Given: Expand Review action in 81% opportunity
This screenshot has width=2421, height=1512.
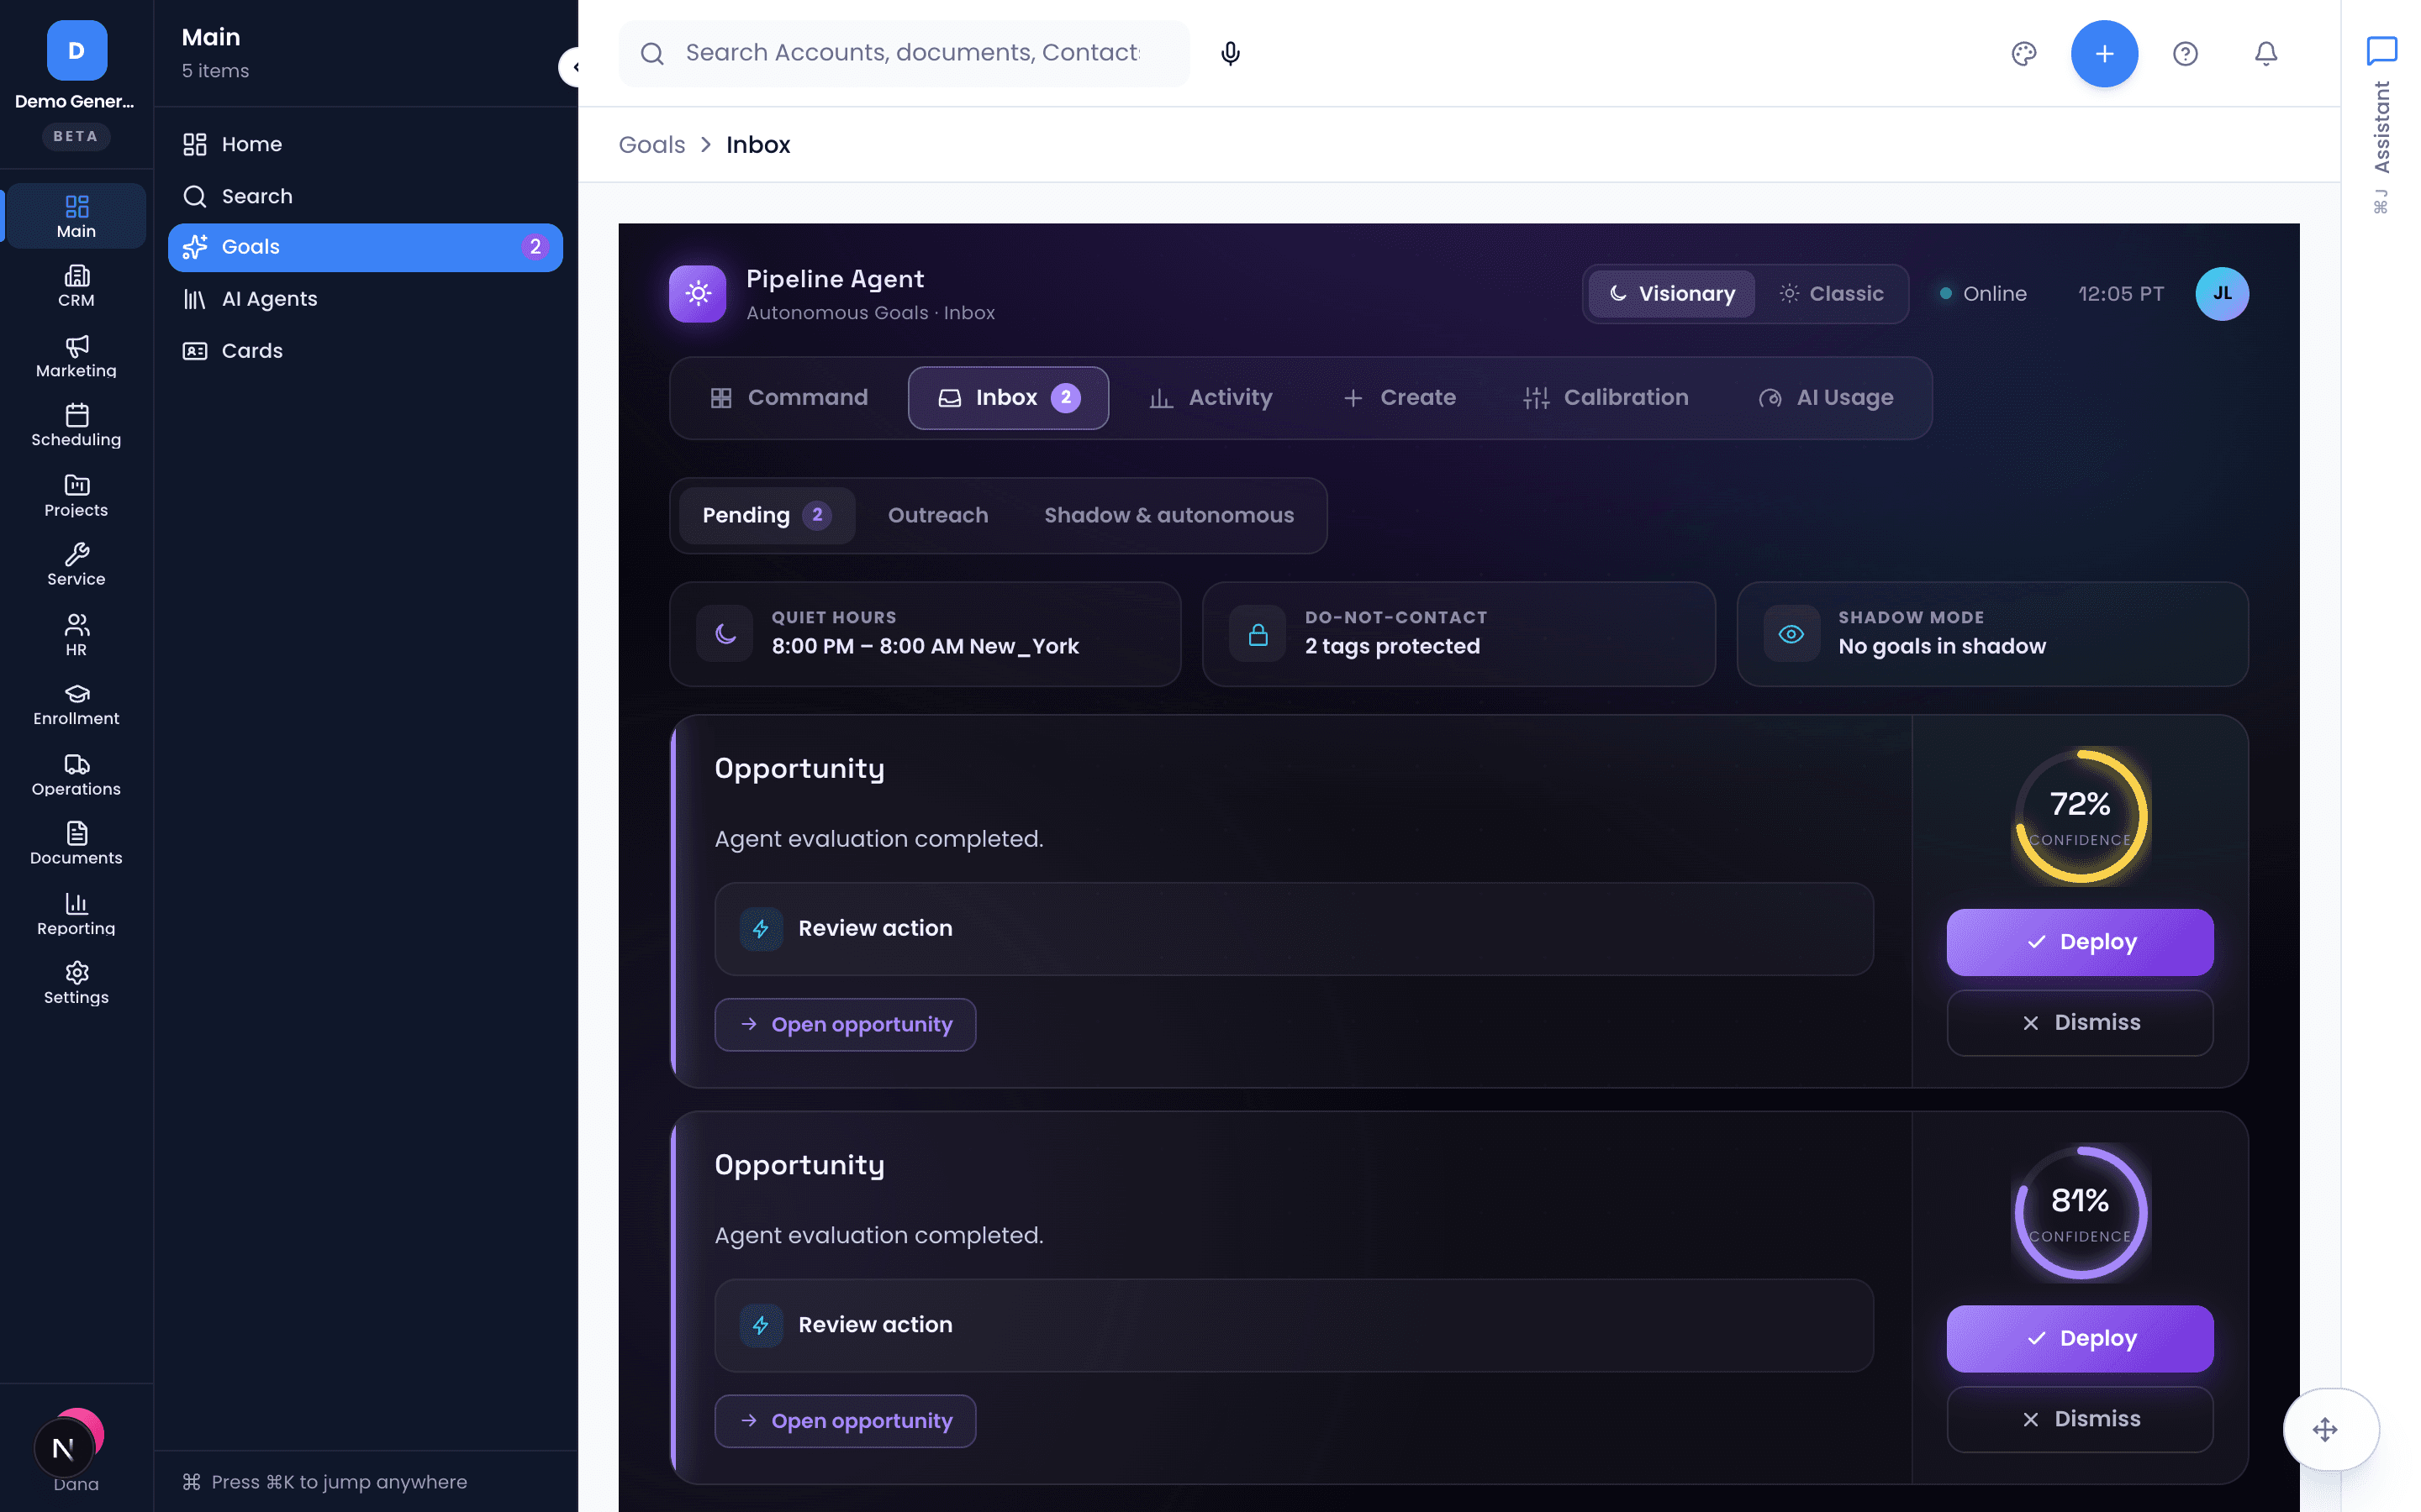Looking at the screenshot, I should click(1294, 1324).
